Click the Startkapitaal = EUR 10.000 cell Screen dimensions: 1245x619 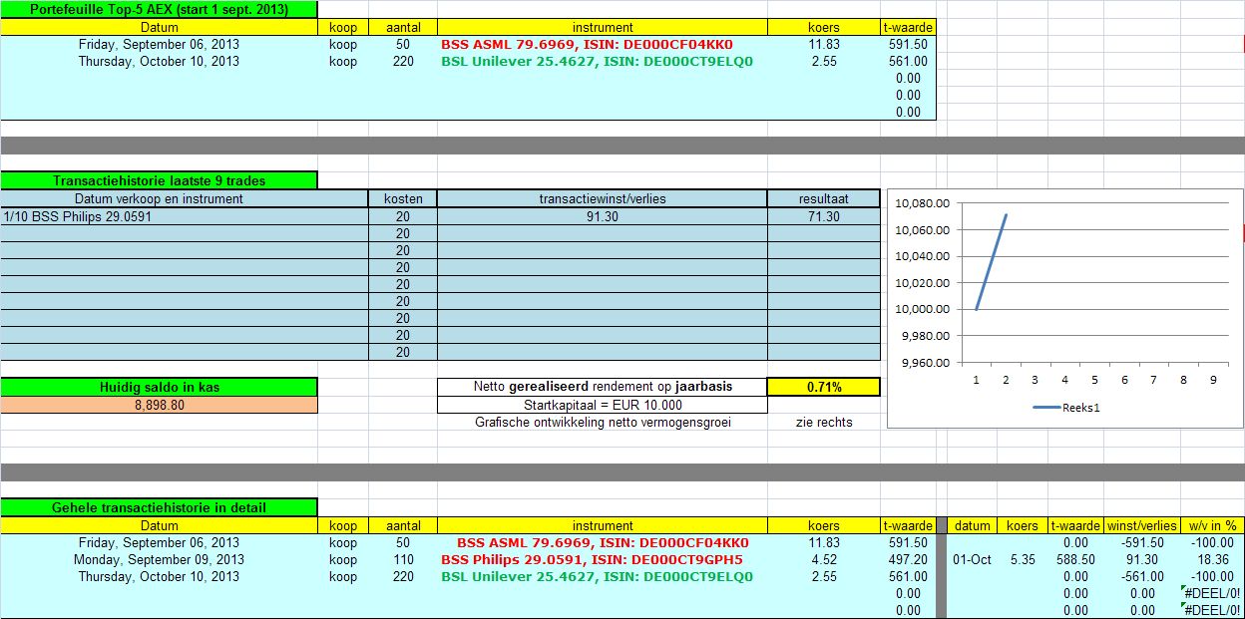(x=602, y=405)
